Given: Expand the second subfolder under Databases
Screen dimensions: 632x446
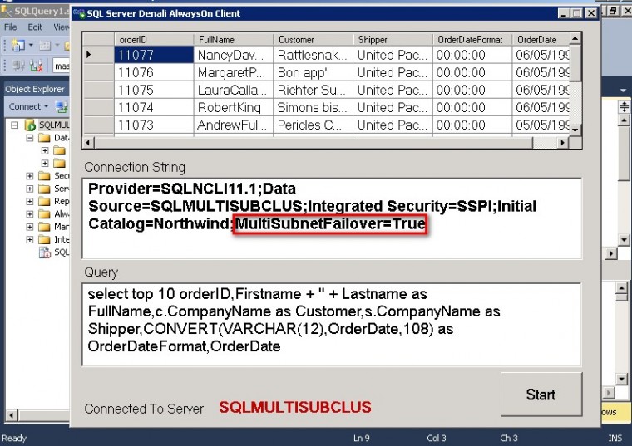Looking at the screenshot, I should tap(45, 163).
